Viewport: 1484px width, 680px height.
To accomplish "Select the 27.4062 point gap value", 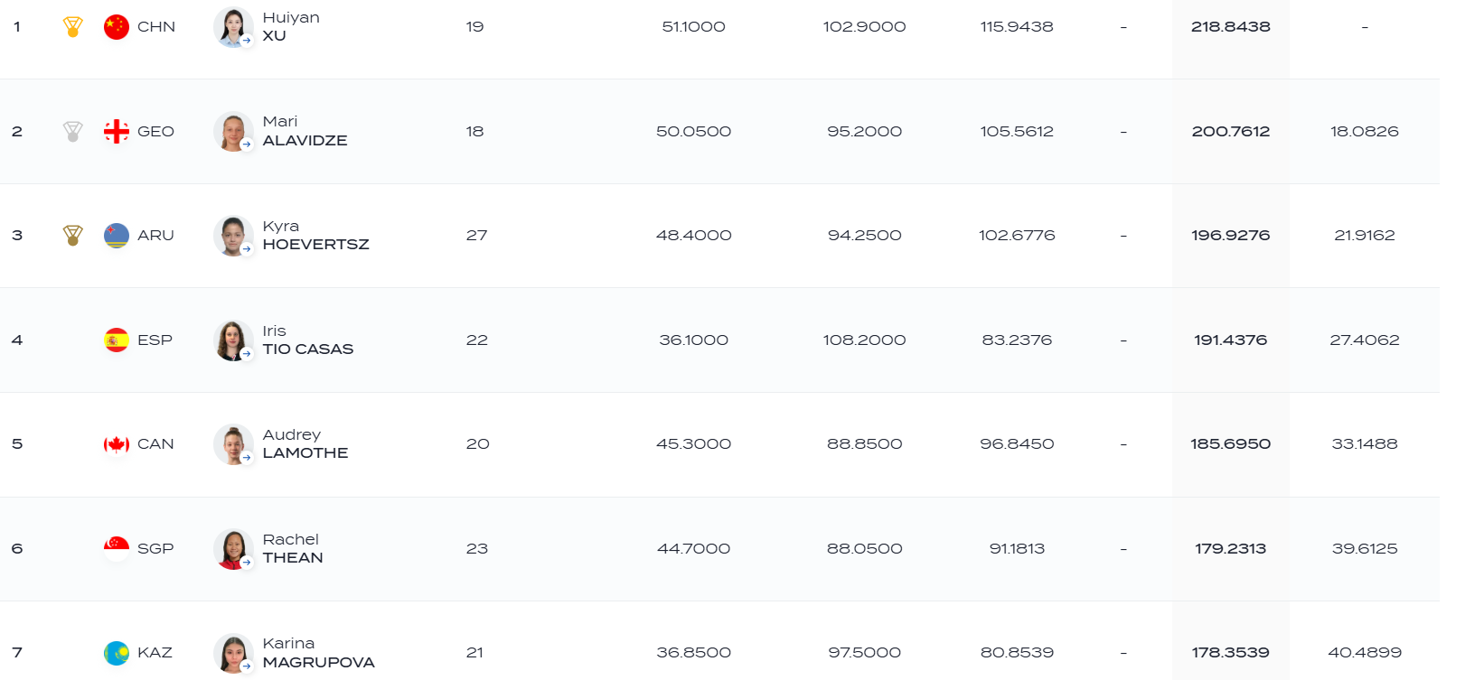I will point(1364,340).
